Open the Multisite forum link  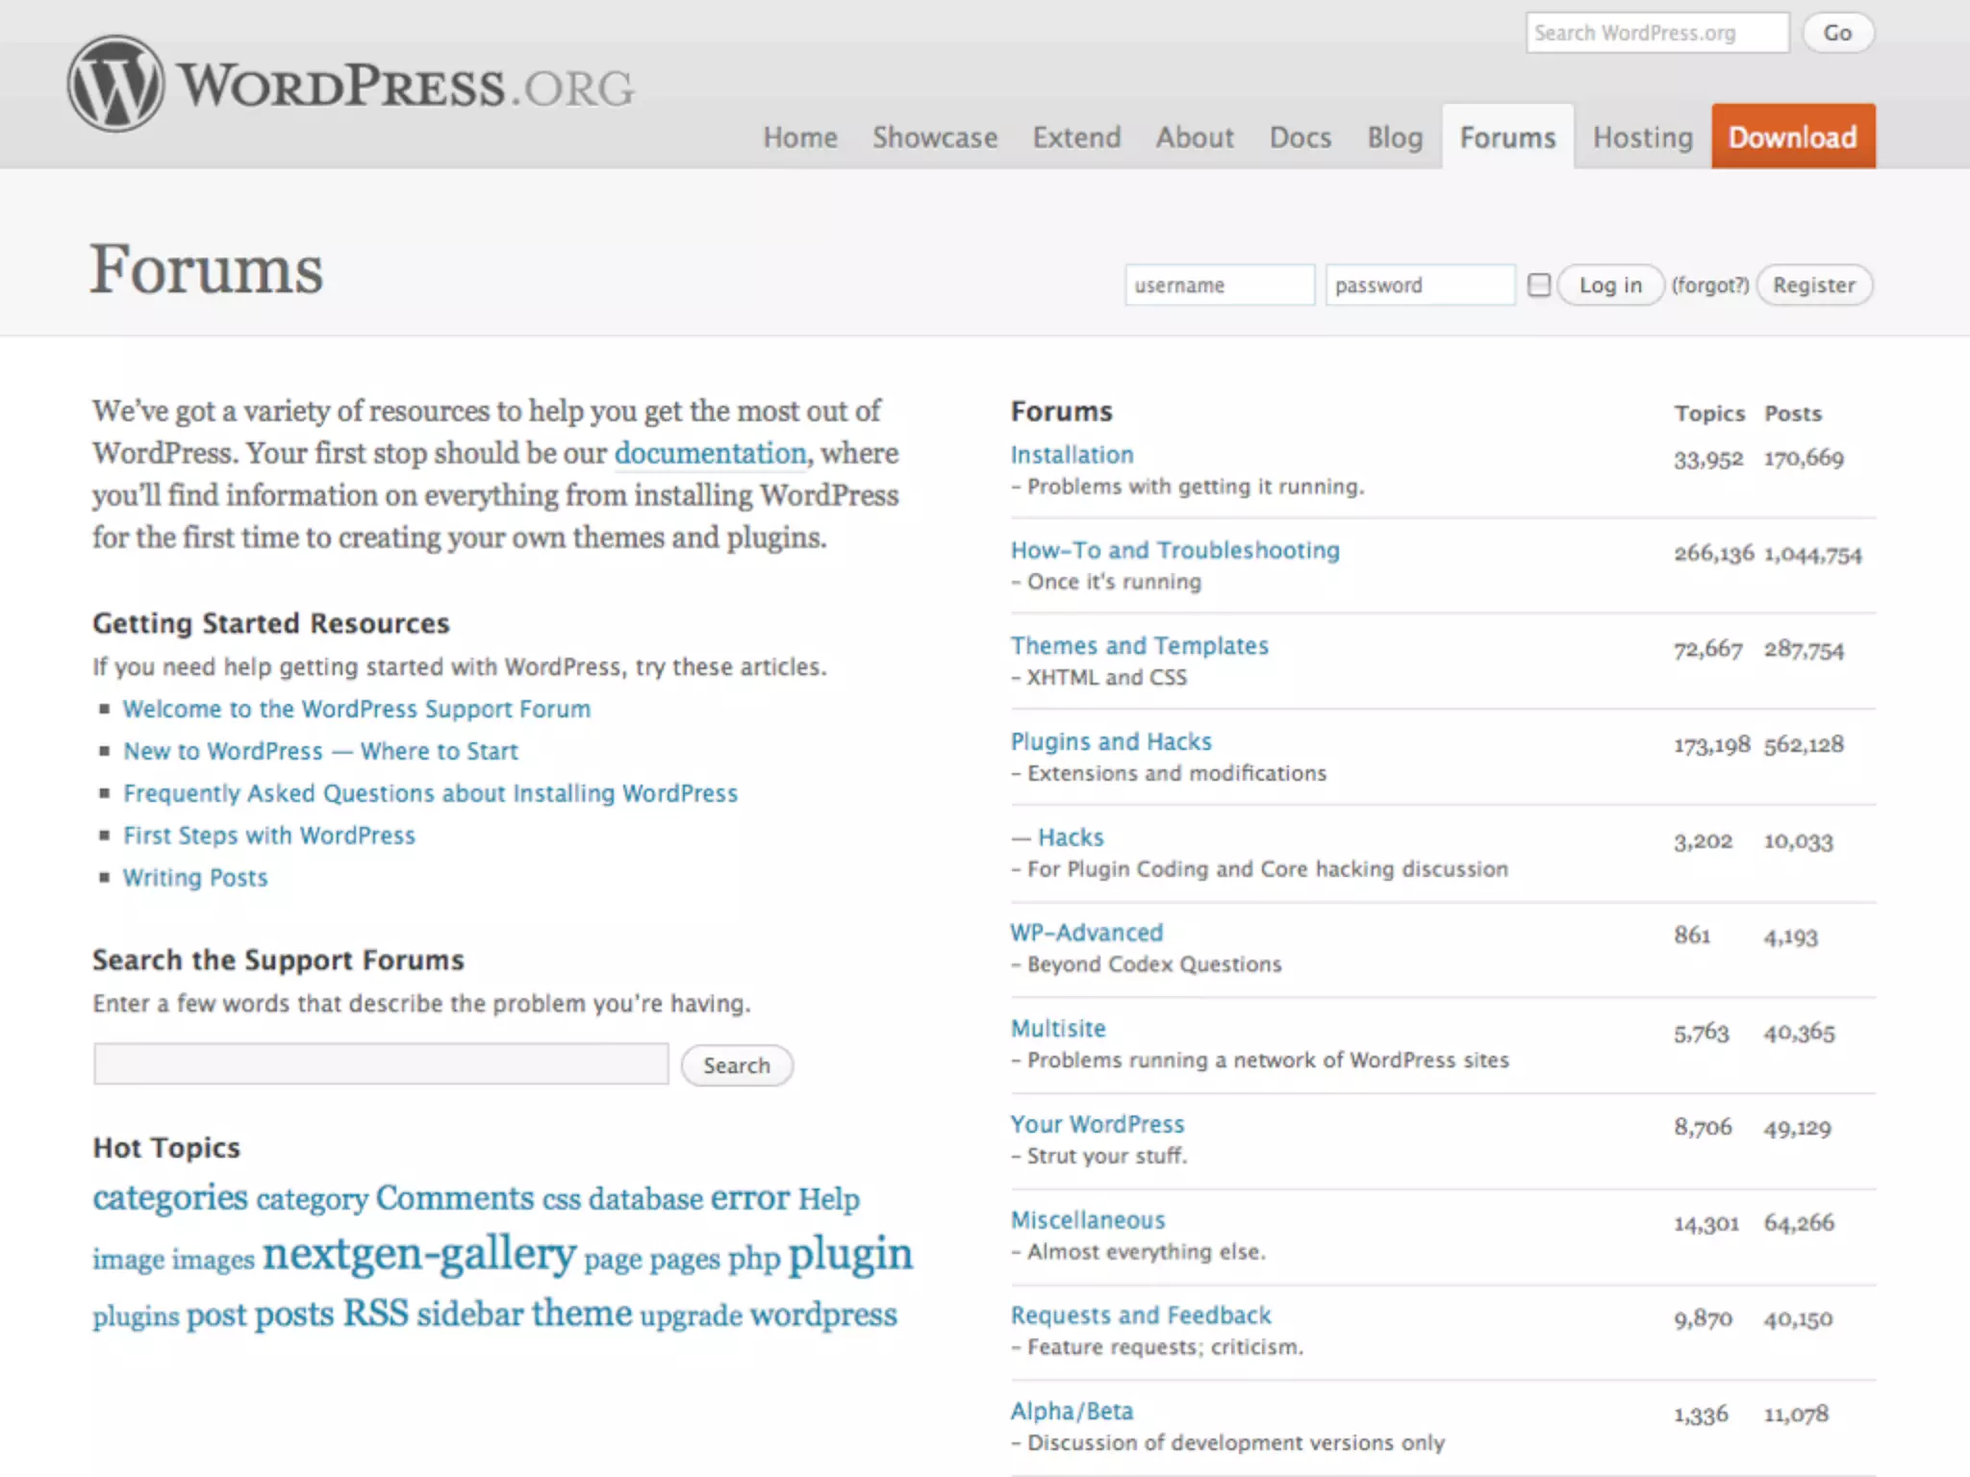pyautogui.click(x=1057, y=1028)
